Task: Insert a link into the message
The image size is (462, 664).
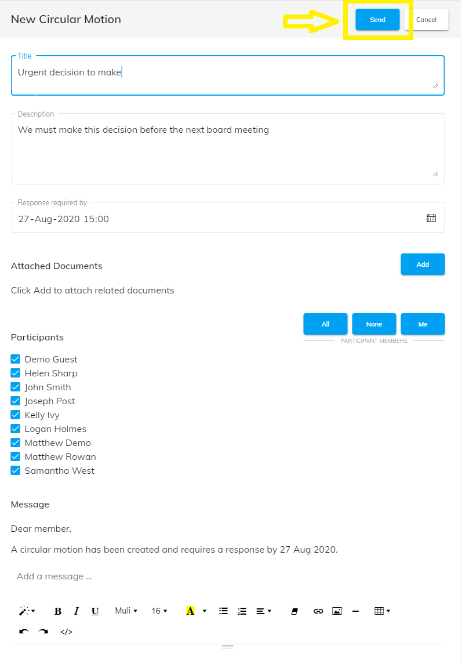Action: (318, 611)
